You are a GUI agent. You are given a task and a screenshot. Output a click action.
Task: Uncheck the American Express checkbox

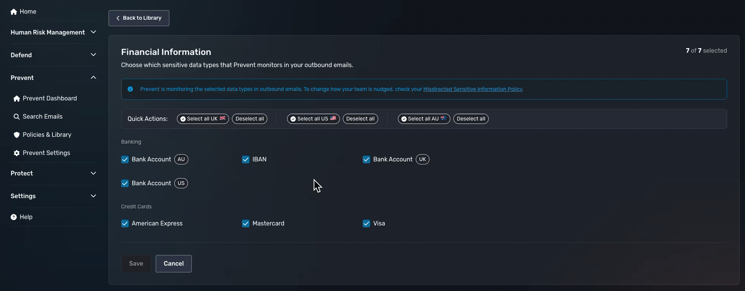tap(125, 224)
